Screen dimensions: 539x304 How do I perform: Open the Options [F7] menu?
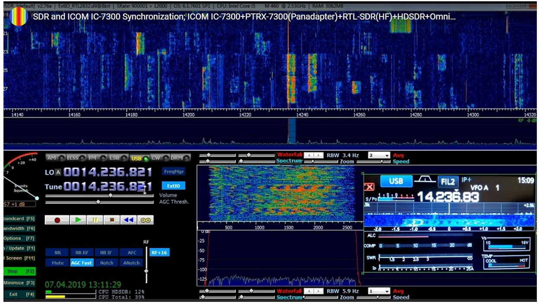pyautogui.click(x=19, y=238)
